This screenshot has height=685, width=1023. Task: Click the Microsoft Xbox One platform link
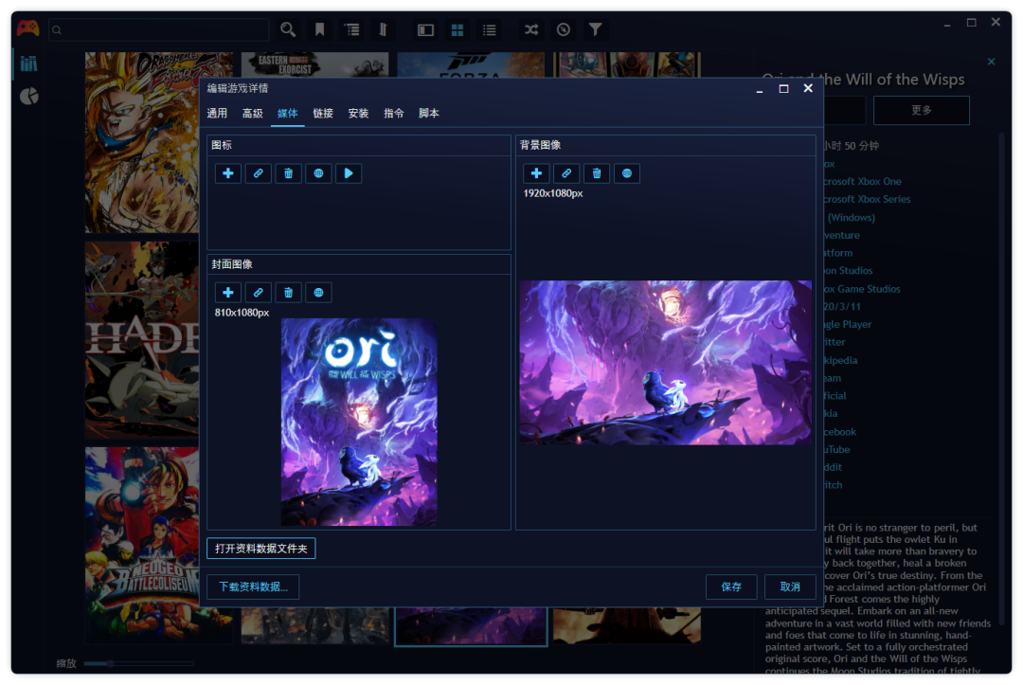point(863,181)
